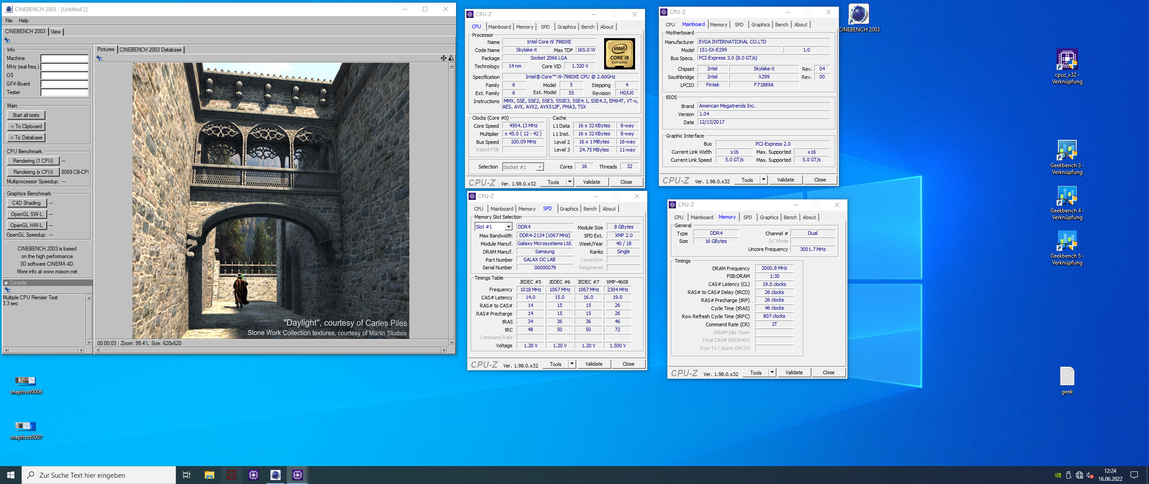Open snaphsot0006 desktop image
Viewport: 1149px width, 484px height.
tap(26, 385)
